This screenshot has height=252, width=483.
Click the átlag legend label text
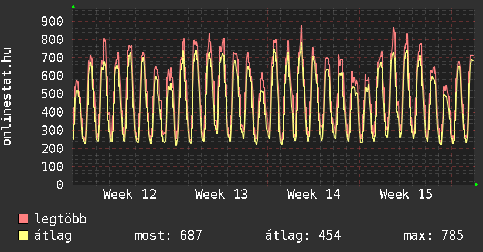pos(53,236)
